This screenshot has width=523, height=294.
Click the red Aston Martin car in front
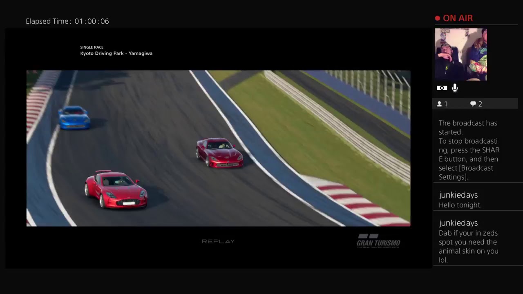pyautogui.click(x=116, y=189)
